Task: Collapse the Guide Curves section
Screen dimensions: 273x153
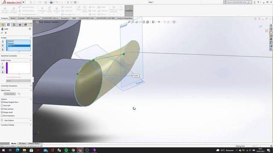Action: (x=31, y=60)
